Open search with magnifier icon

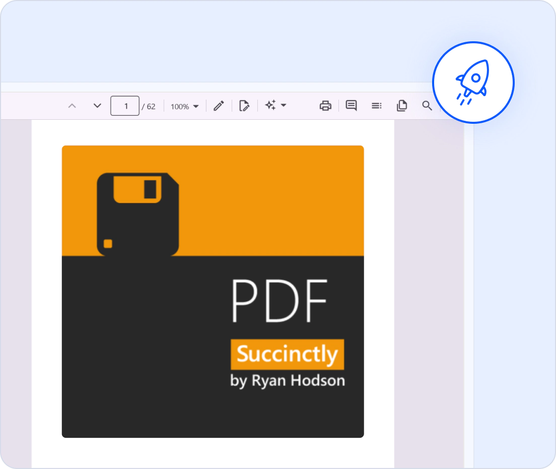[x=427, y=106]
